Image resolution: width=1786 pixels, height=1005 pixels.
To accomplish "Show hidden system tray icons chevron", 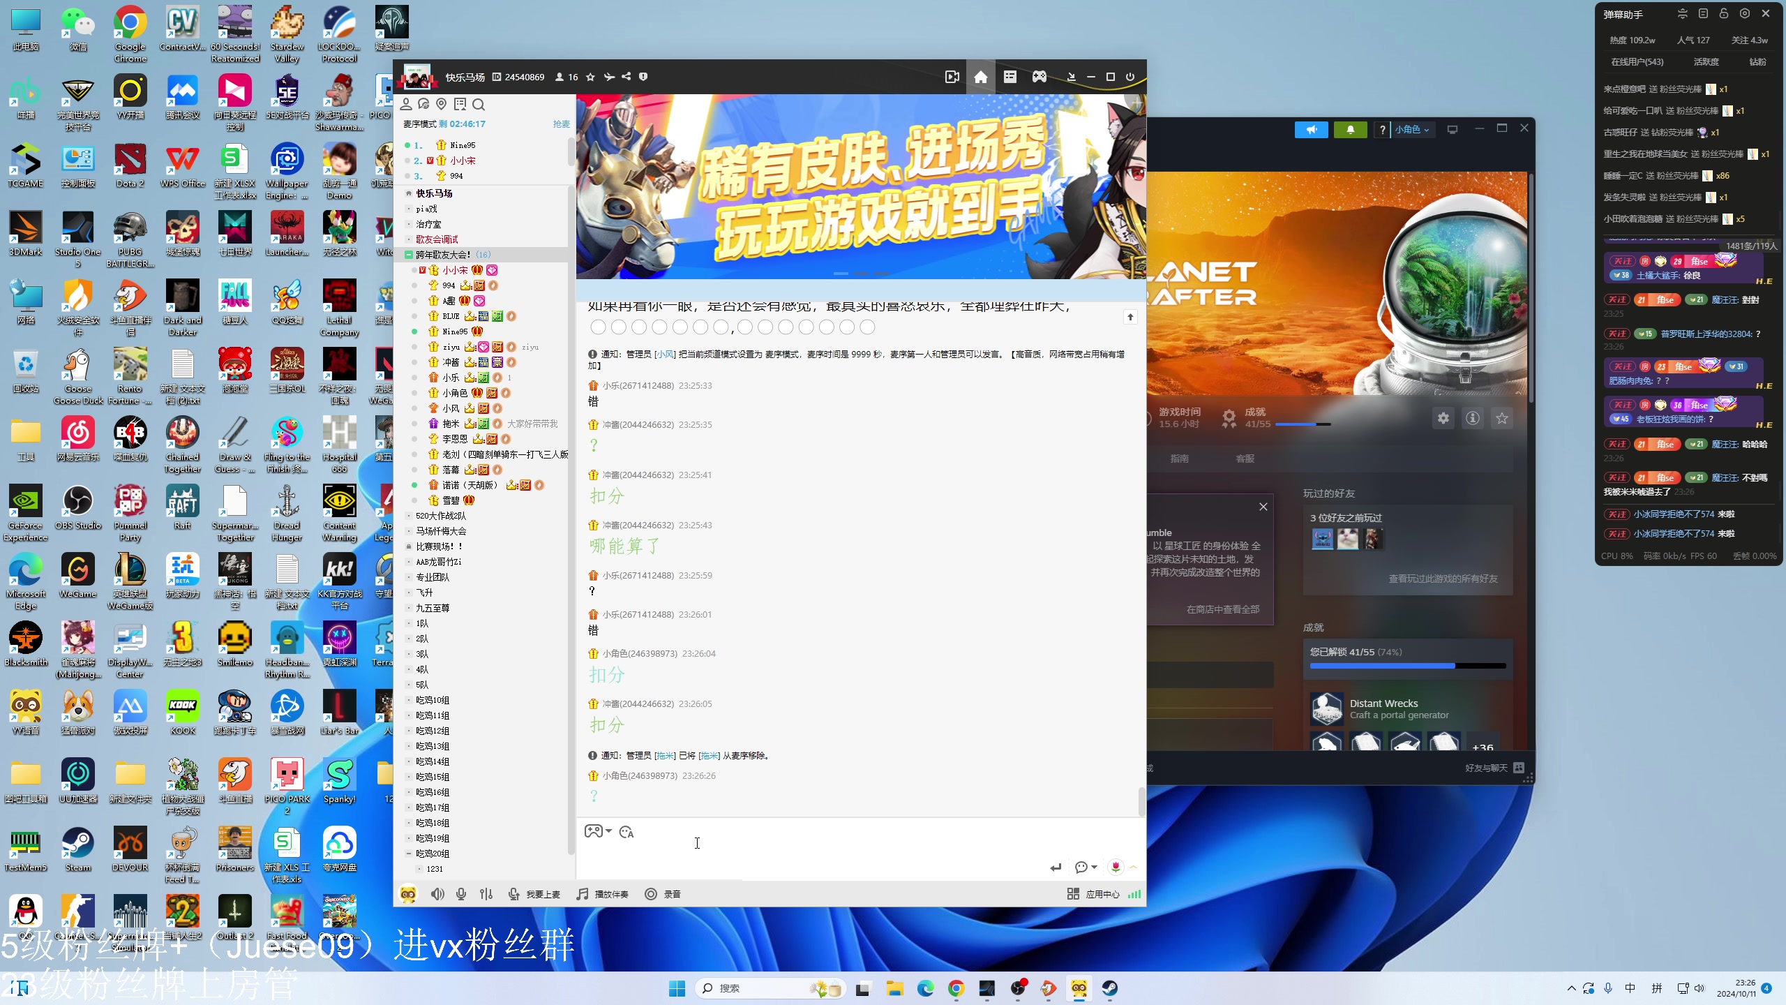I will 1571,988.
